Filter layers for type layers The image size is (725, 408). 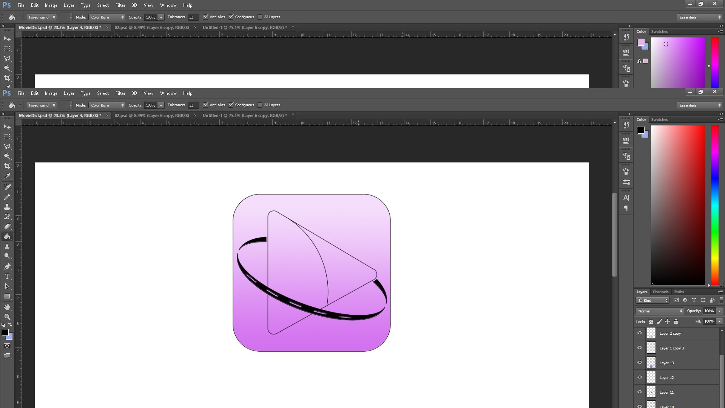pyautogui.click(x=694, y=300)
